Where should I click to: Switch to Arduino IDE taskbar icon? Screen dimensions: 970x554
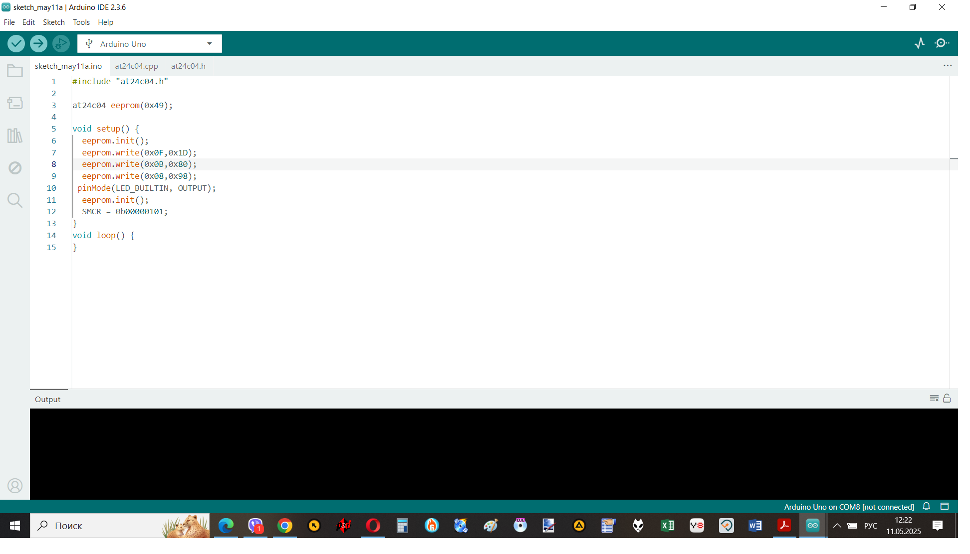click(813, 526)
